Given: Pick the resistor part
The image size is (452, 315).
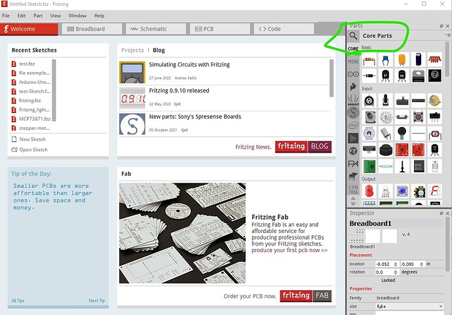Looking at the screenshot, I should (369, 60).
